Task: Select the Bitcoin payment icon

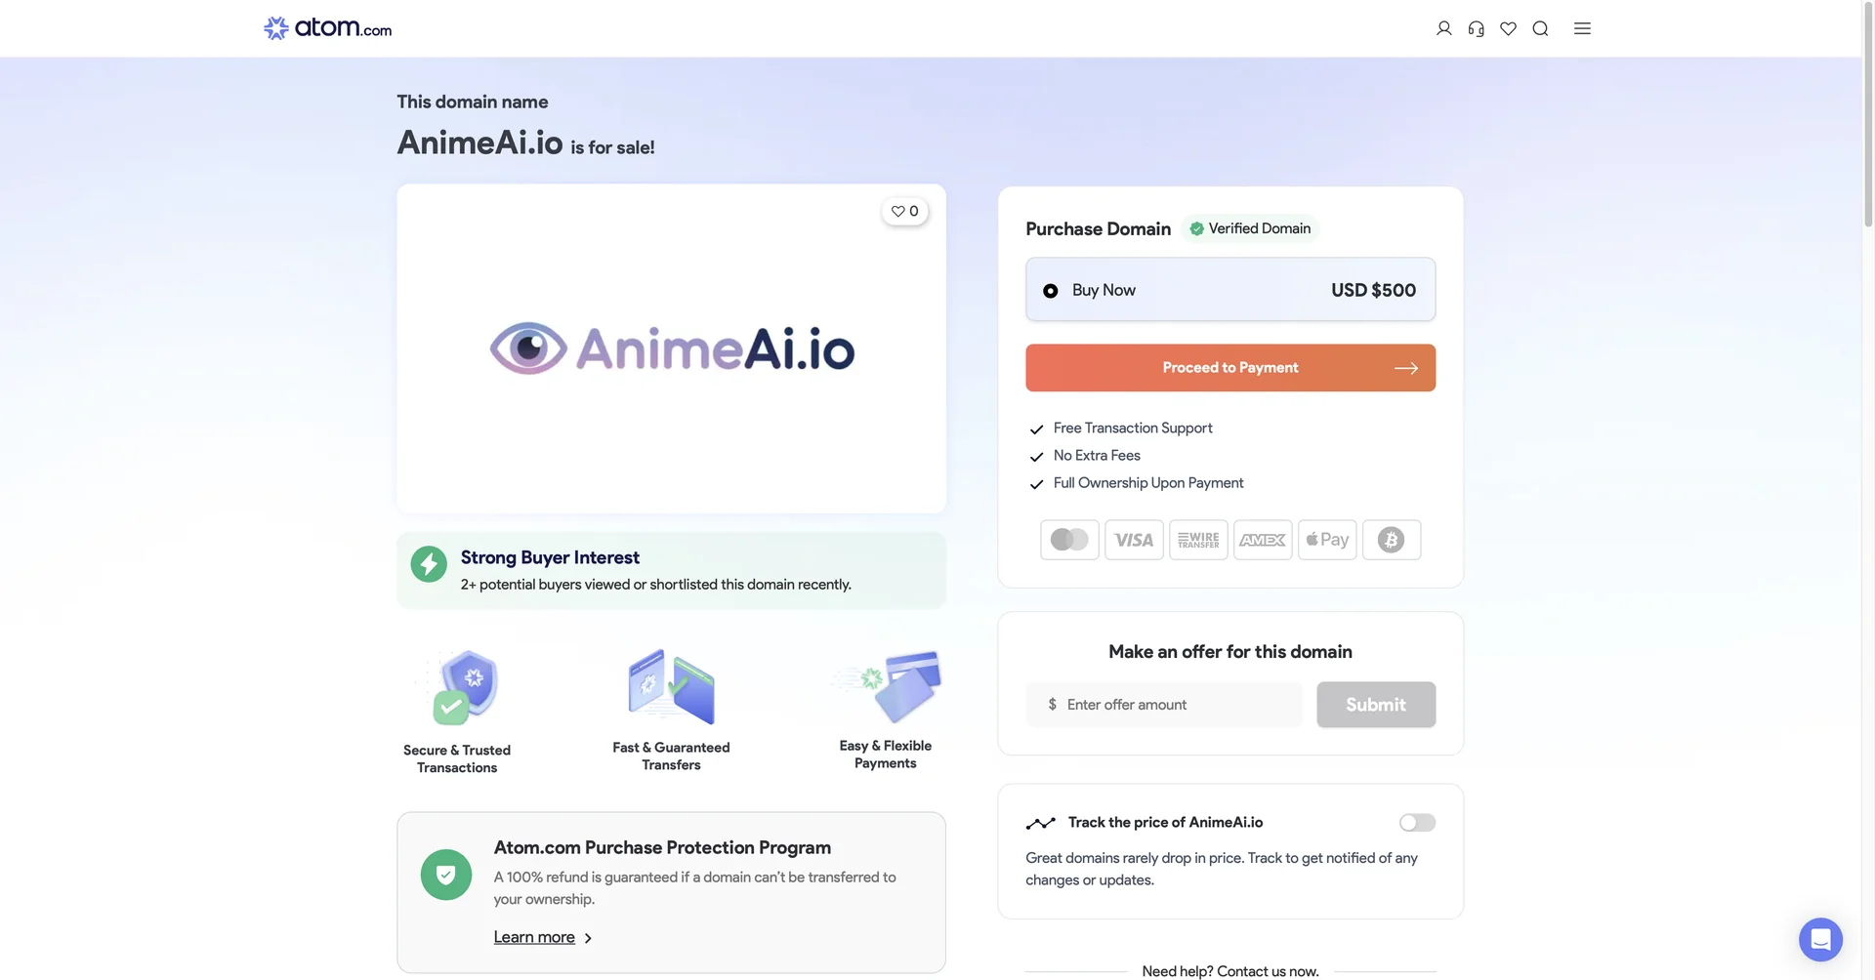Action: pos(1391,540)
